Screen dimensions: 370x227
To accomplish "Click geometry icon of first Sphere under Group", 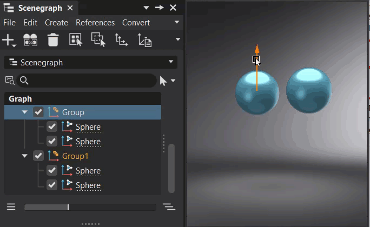I will pyautogui.click(x=67, y=127).
